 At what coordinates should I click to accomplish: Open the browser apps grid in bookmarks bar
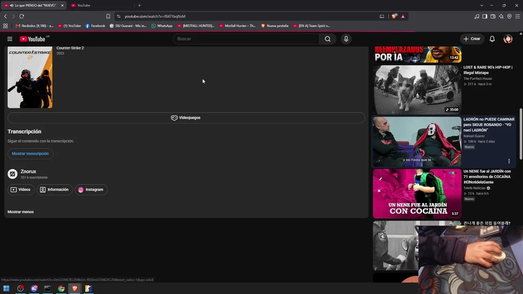(x=5, y=26)
